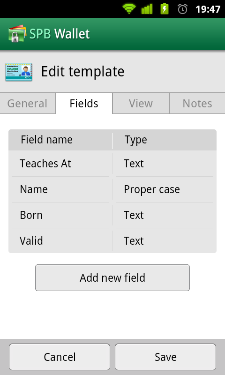Select the Name field row
This screenshot has width=225, height=375.
(x=112, y=189)
